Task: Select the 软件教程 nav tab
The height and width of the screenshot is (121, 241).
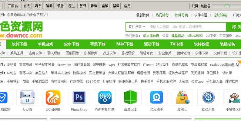Action: click(201, 44)
